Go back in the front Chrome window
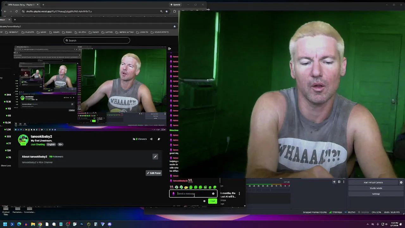 click(5, 11)
